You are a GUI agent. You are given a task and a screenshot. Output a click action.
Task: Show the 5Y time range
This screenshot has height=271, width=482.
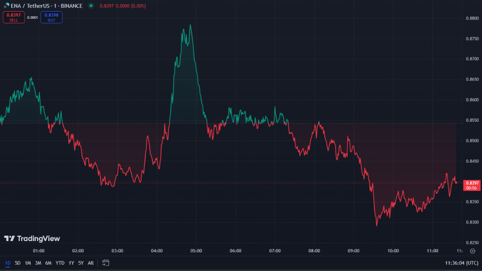tap(80, 263)
